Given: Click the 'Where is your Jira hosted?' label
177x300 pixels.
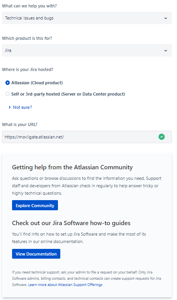Looking at the screenshot, I should coord(28,69).
